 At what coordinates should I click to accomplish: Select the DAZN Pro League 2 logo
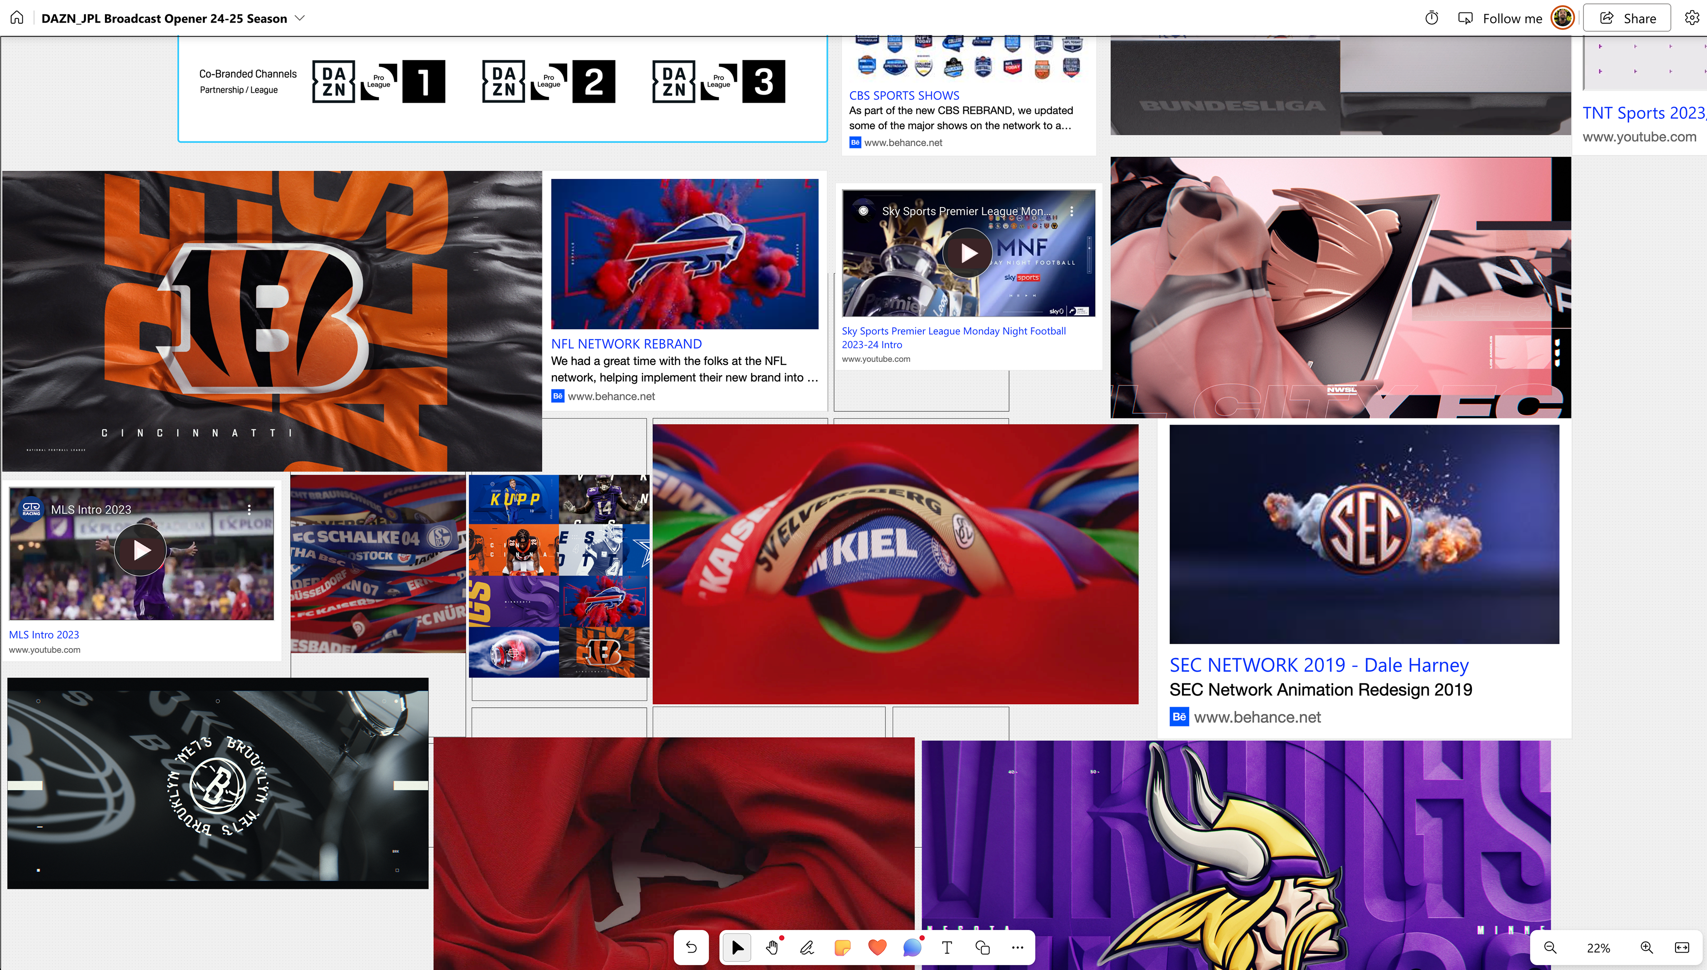coord(549,82)
